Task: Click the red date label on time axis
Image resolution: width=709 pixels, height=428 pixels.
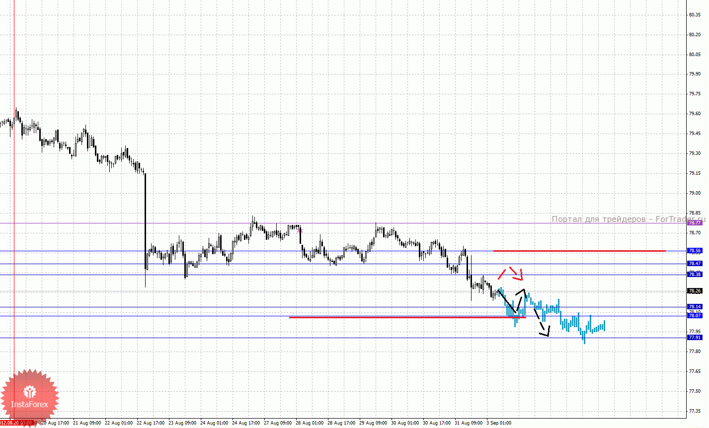Action: pyautogui.click(x=16, y=423)
